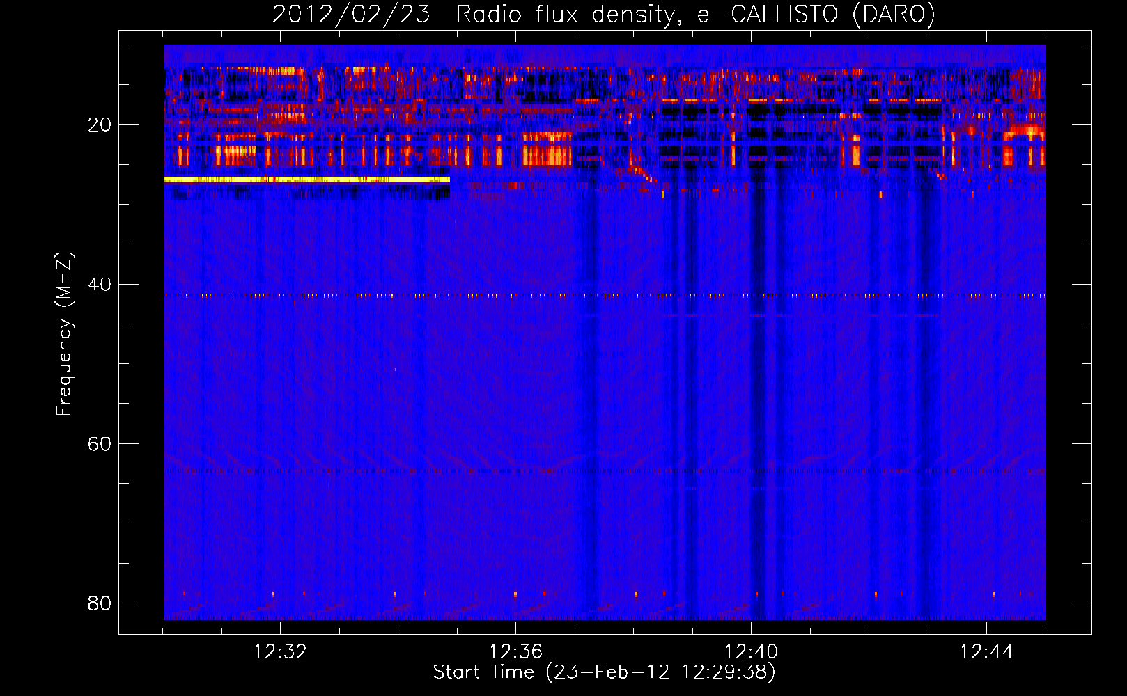Click the 40 MHz frequency tick label
The image size is (1127, 696).
coord(100,284)
